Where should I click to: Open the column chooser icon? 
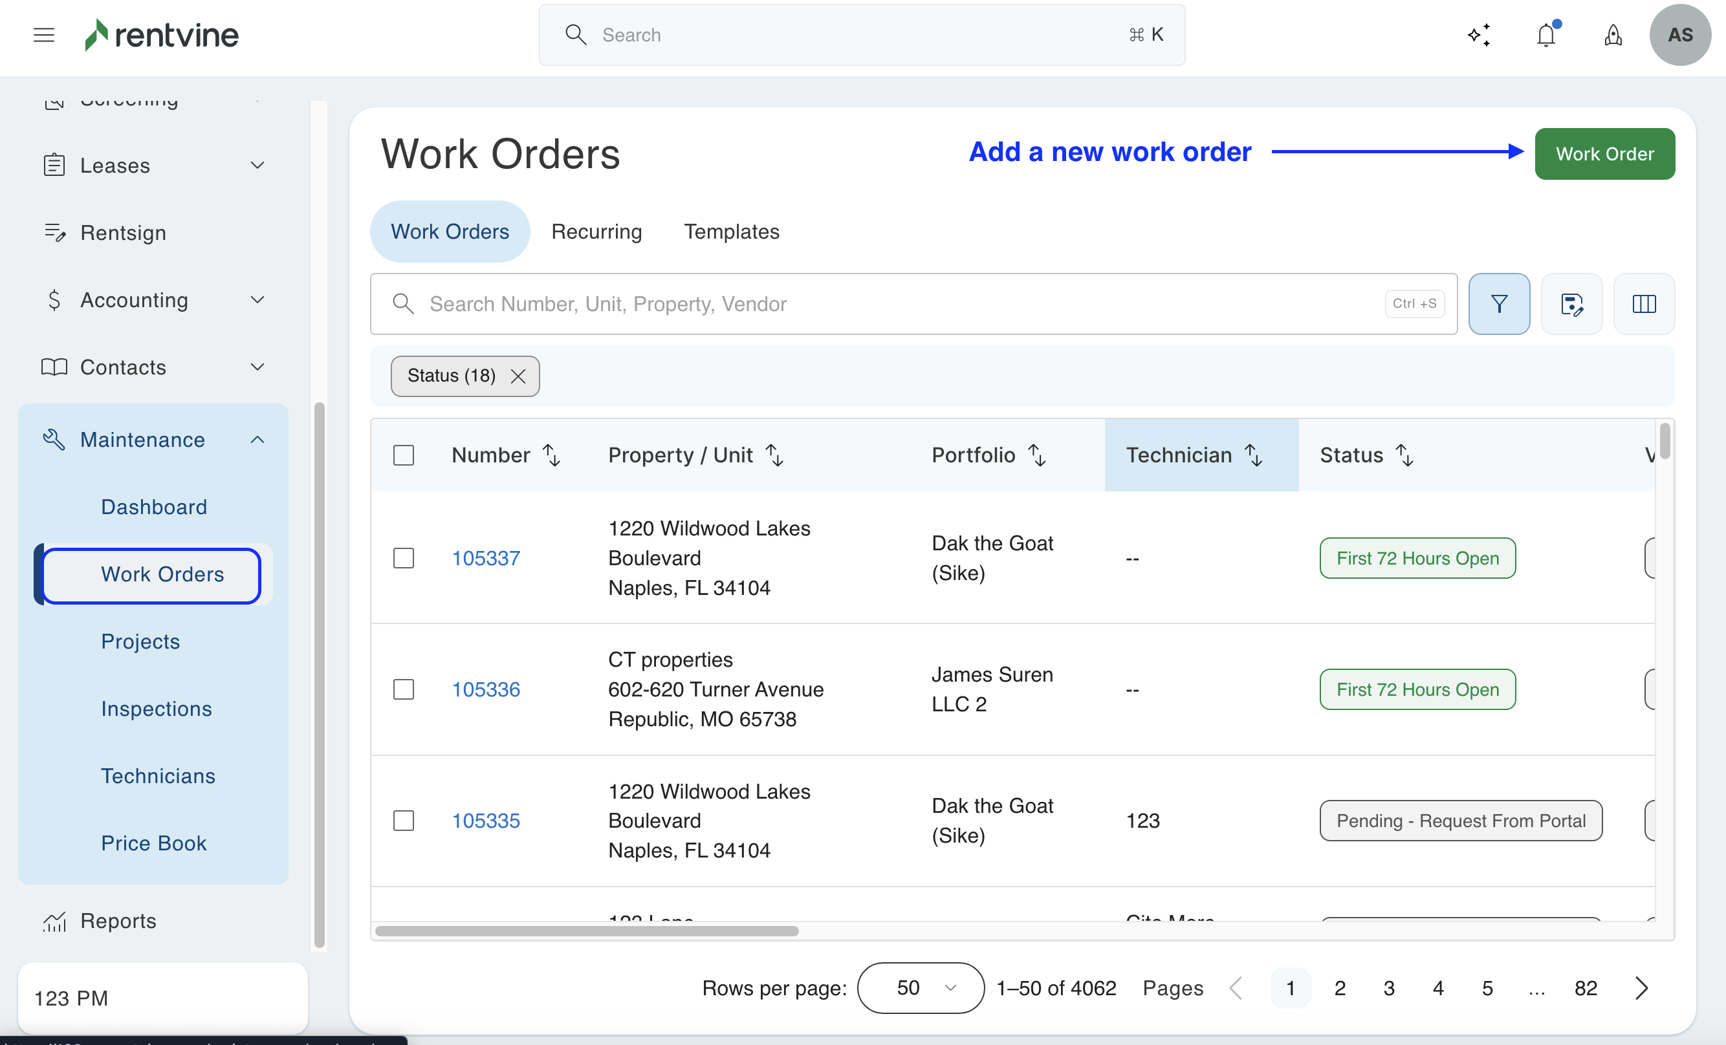click(x=1643, y=304)
